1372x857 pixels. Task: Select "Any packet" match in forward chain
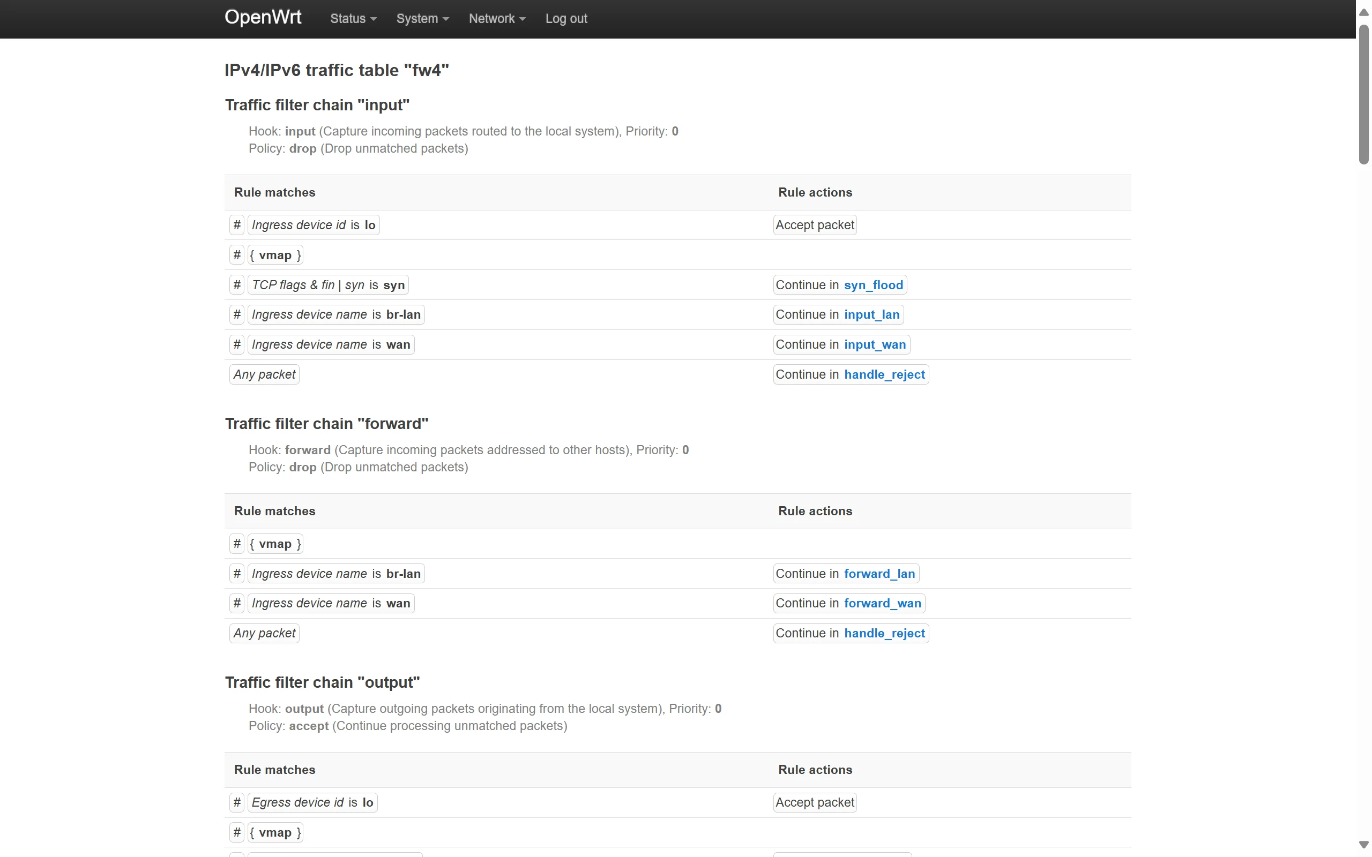tap(264, 633)
